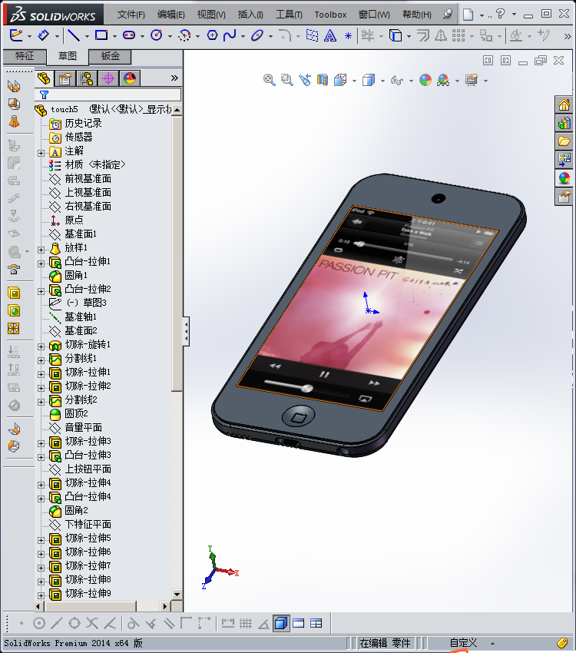Select the Line sketch tool
The image size is (576, 653).
pyautogui.click(x=73, y=35)
